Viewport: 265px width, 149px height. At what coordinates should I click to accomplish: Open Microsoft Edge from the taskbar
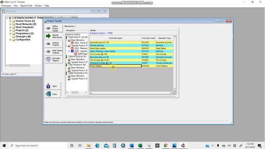97,145
